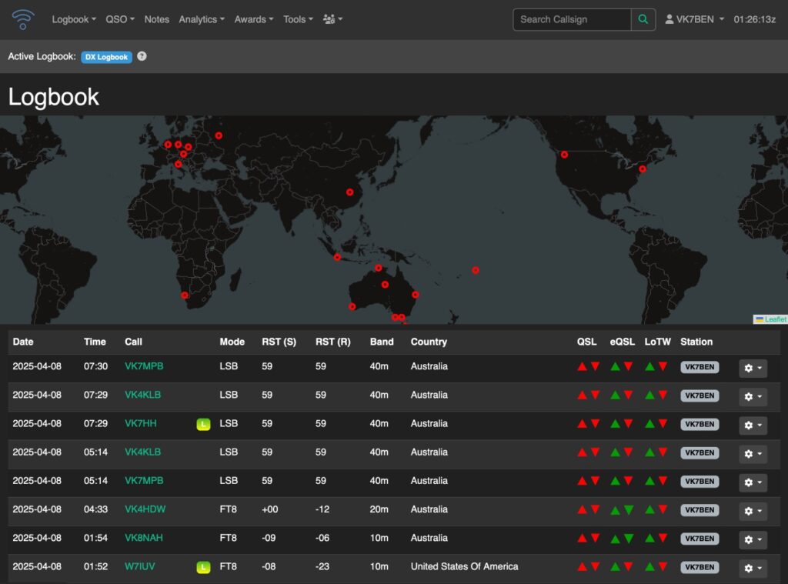The width and height of the screenshot is (788, 584).
Task: Click the Indonesia map marker
Action: click(x=337, y=257)
